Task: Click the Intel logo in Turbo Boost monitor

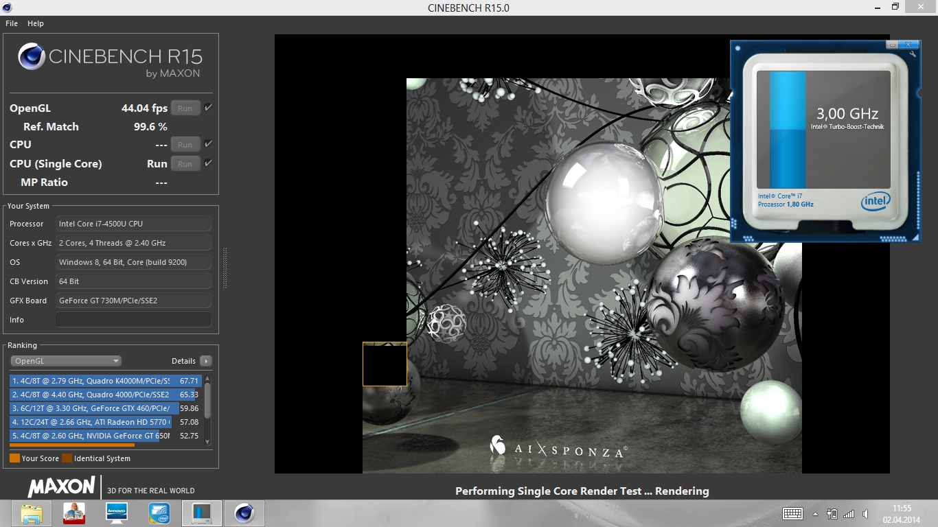Action: click(x=875, y=202)
